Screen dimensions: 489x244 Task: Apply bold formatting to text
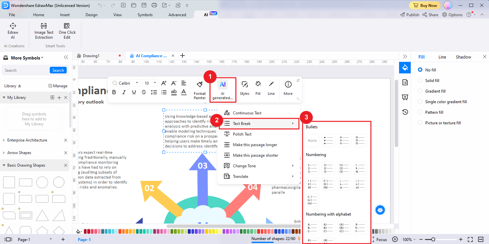pos(114,92)
